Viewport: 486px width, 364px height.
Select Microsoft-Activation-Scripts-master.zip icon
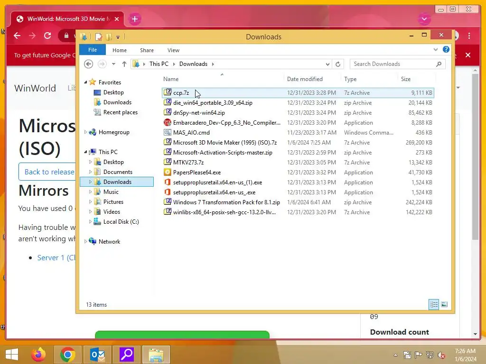pyautogui.click(x=168, y=152)
